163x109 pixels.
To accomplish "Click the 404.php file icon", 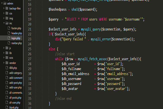I will pos(7,67).
